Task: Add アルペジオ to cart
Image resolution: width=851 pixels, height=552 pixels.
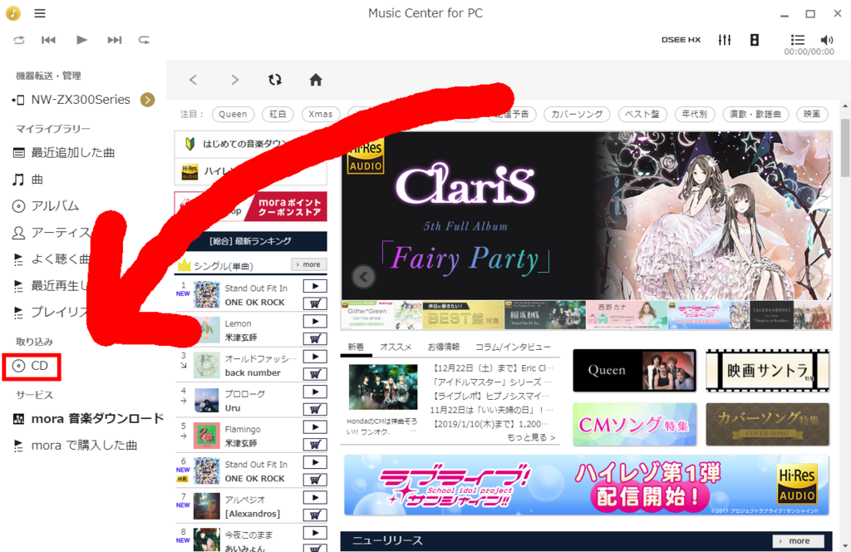Action: tap(315, 515)
